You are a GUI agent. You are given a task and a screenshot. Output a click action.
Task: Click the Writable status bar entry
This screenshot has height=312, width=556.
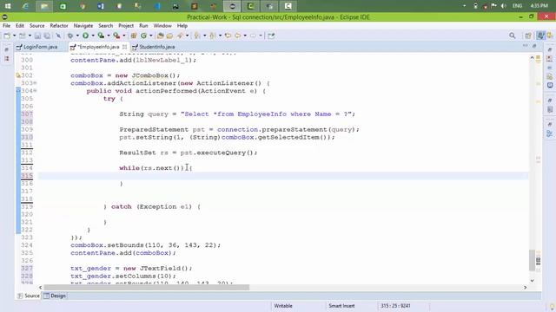[283, 306]
